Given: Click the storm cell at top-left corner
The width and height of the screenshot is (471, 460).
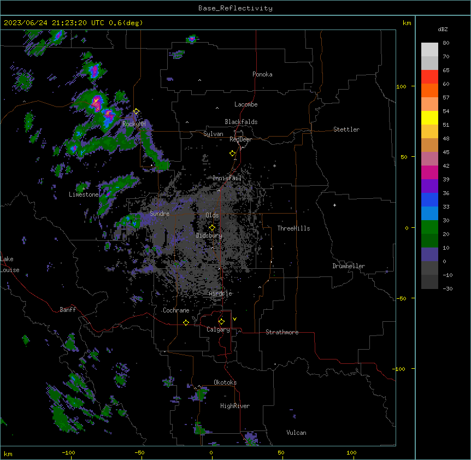Looking at the screenshot, I should 57,36.
